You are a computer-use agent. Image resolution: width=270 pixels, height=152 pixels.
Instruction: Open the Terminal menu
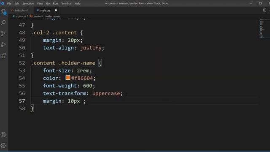[x=66, y=3]
